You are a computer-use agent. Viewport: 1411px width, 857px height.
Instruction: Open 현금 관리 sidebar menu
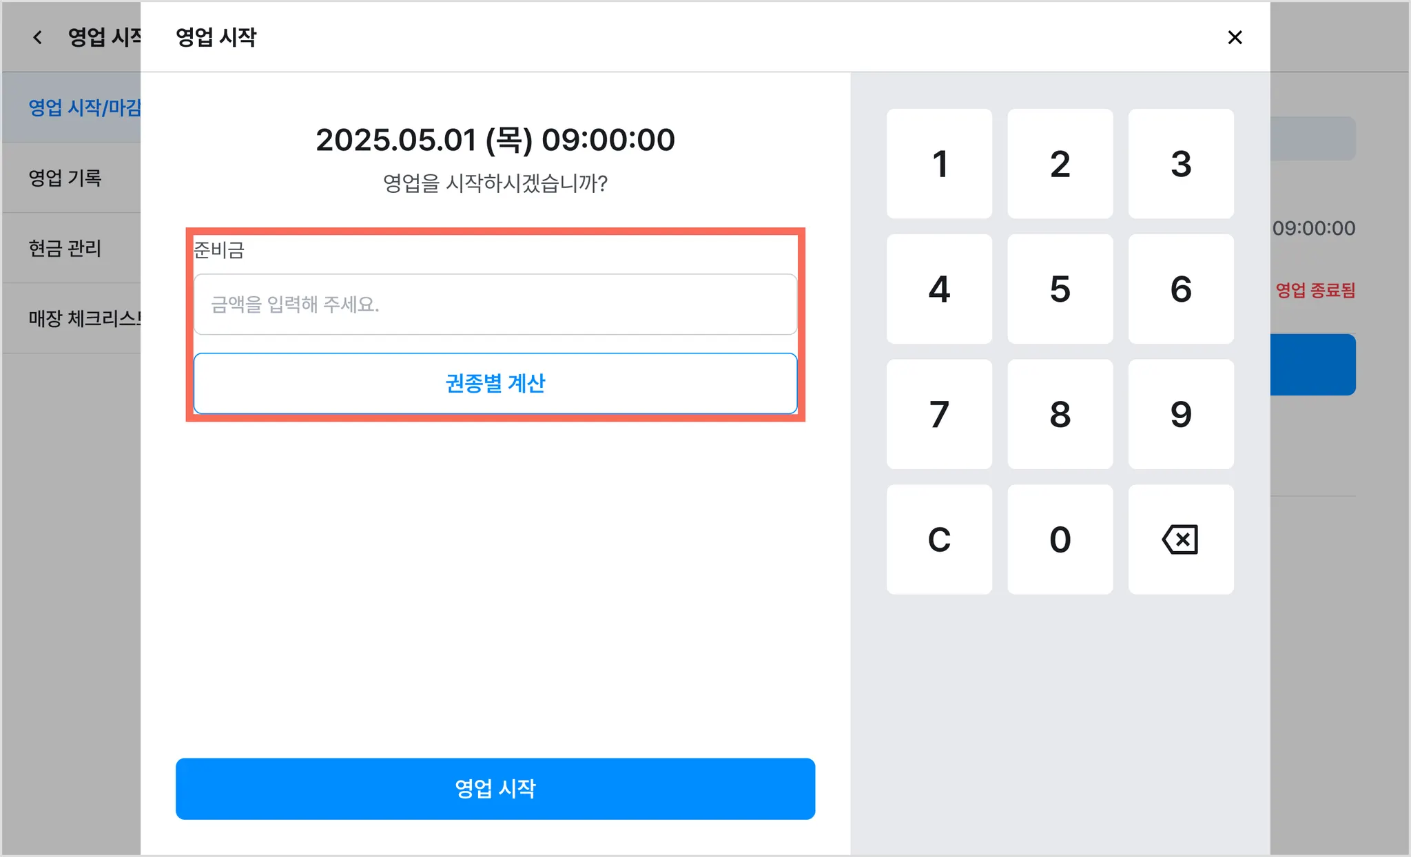click(x=65, y=248)
